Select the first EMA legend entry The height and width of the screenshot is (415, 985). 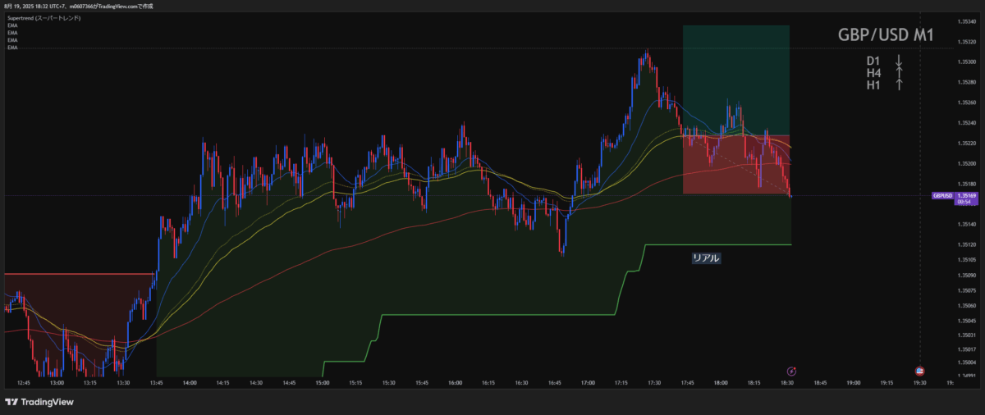click(x=12, y=25)
